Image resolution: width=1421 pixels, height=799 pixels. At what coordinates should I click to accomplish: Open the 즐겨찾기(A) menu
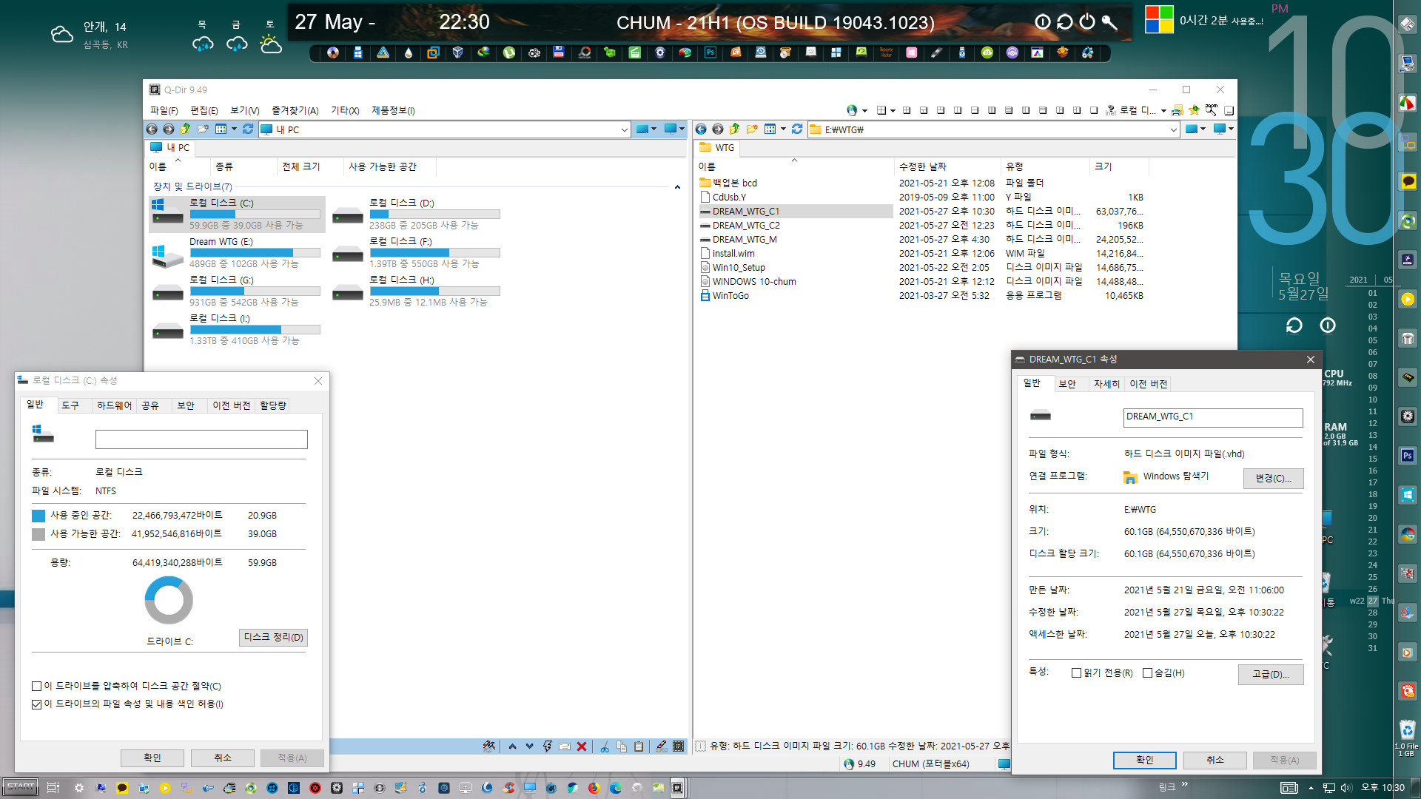(x=295, y=110)
